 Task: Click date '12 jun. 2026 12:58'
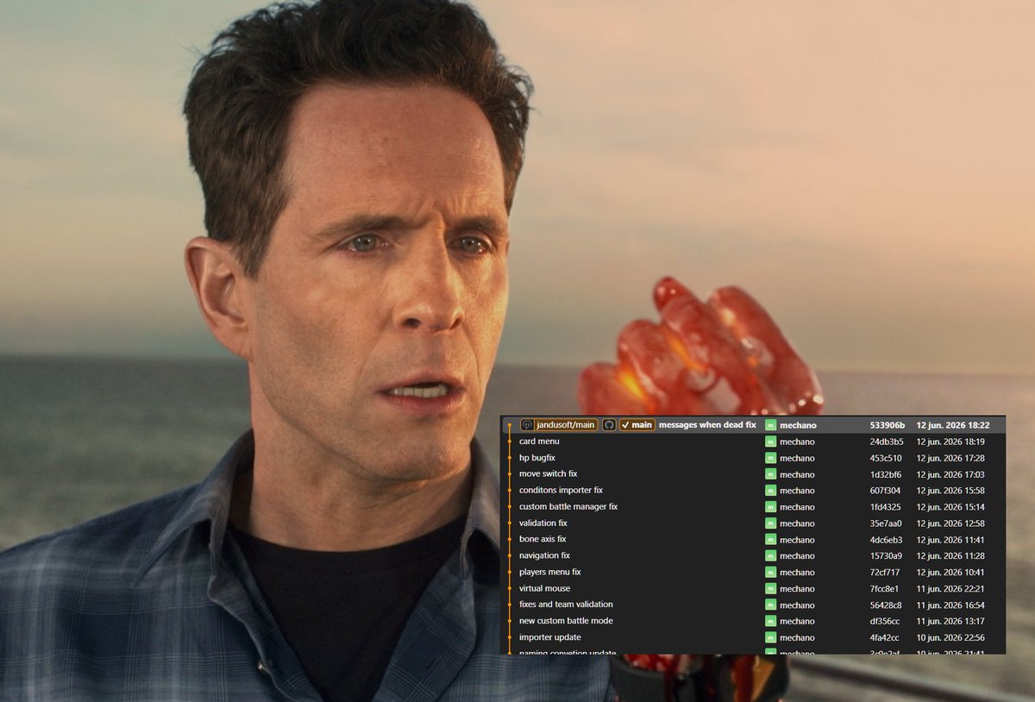click(950, 523)
